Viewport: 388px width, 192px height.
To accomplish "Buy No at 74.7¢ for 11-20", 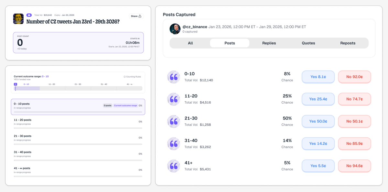I will coord(354,99).
